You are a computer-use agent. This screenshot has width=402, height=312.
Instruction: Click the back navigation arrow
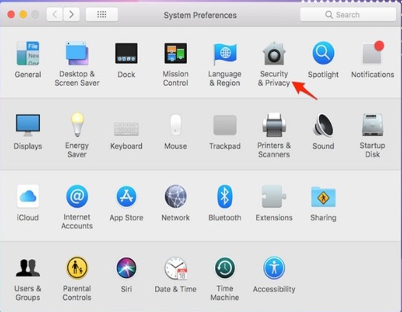54,14
